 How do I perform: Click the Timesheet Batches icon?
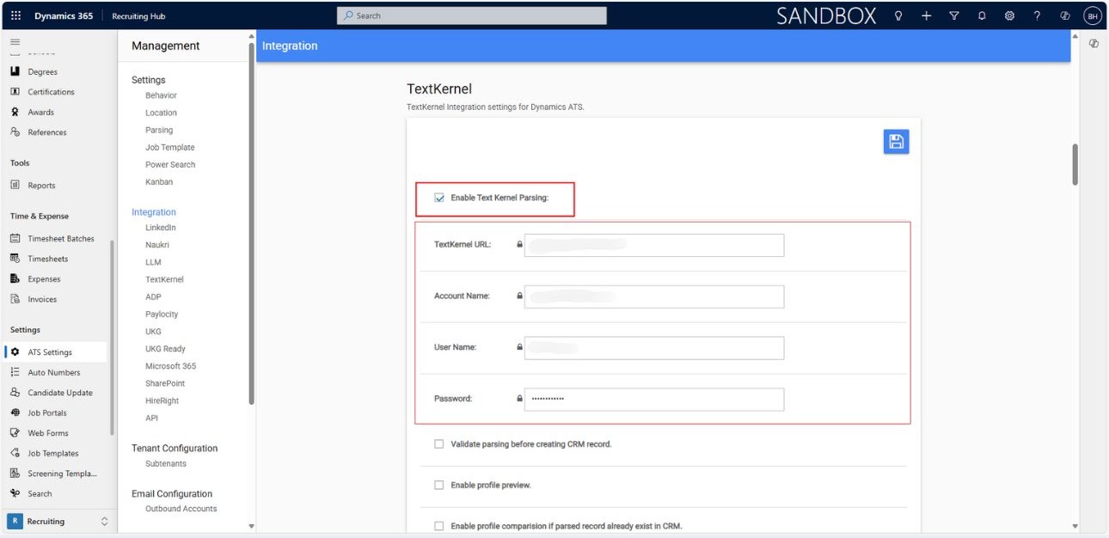click(x=15, y=238)
